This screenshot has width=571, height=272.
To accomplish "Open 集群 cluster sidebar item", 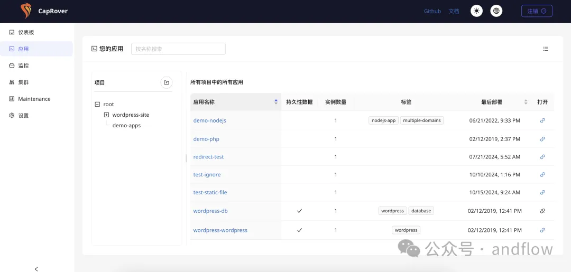I will click(x=23, y=82).
